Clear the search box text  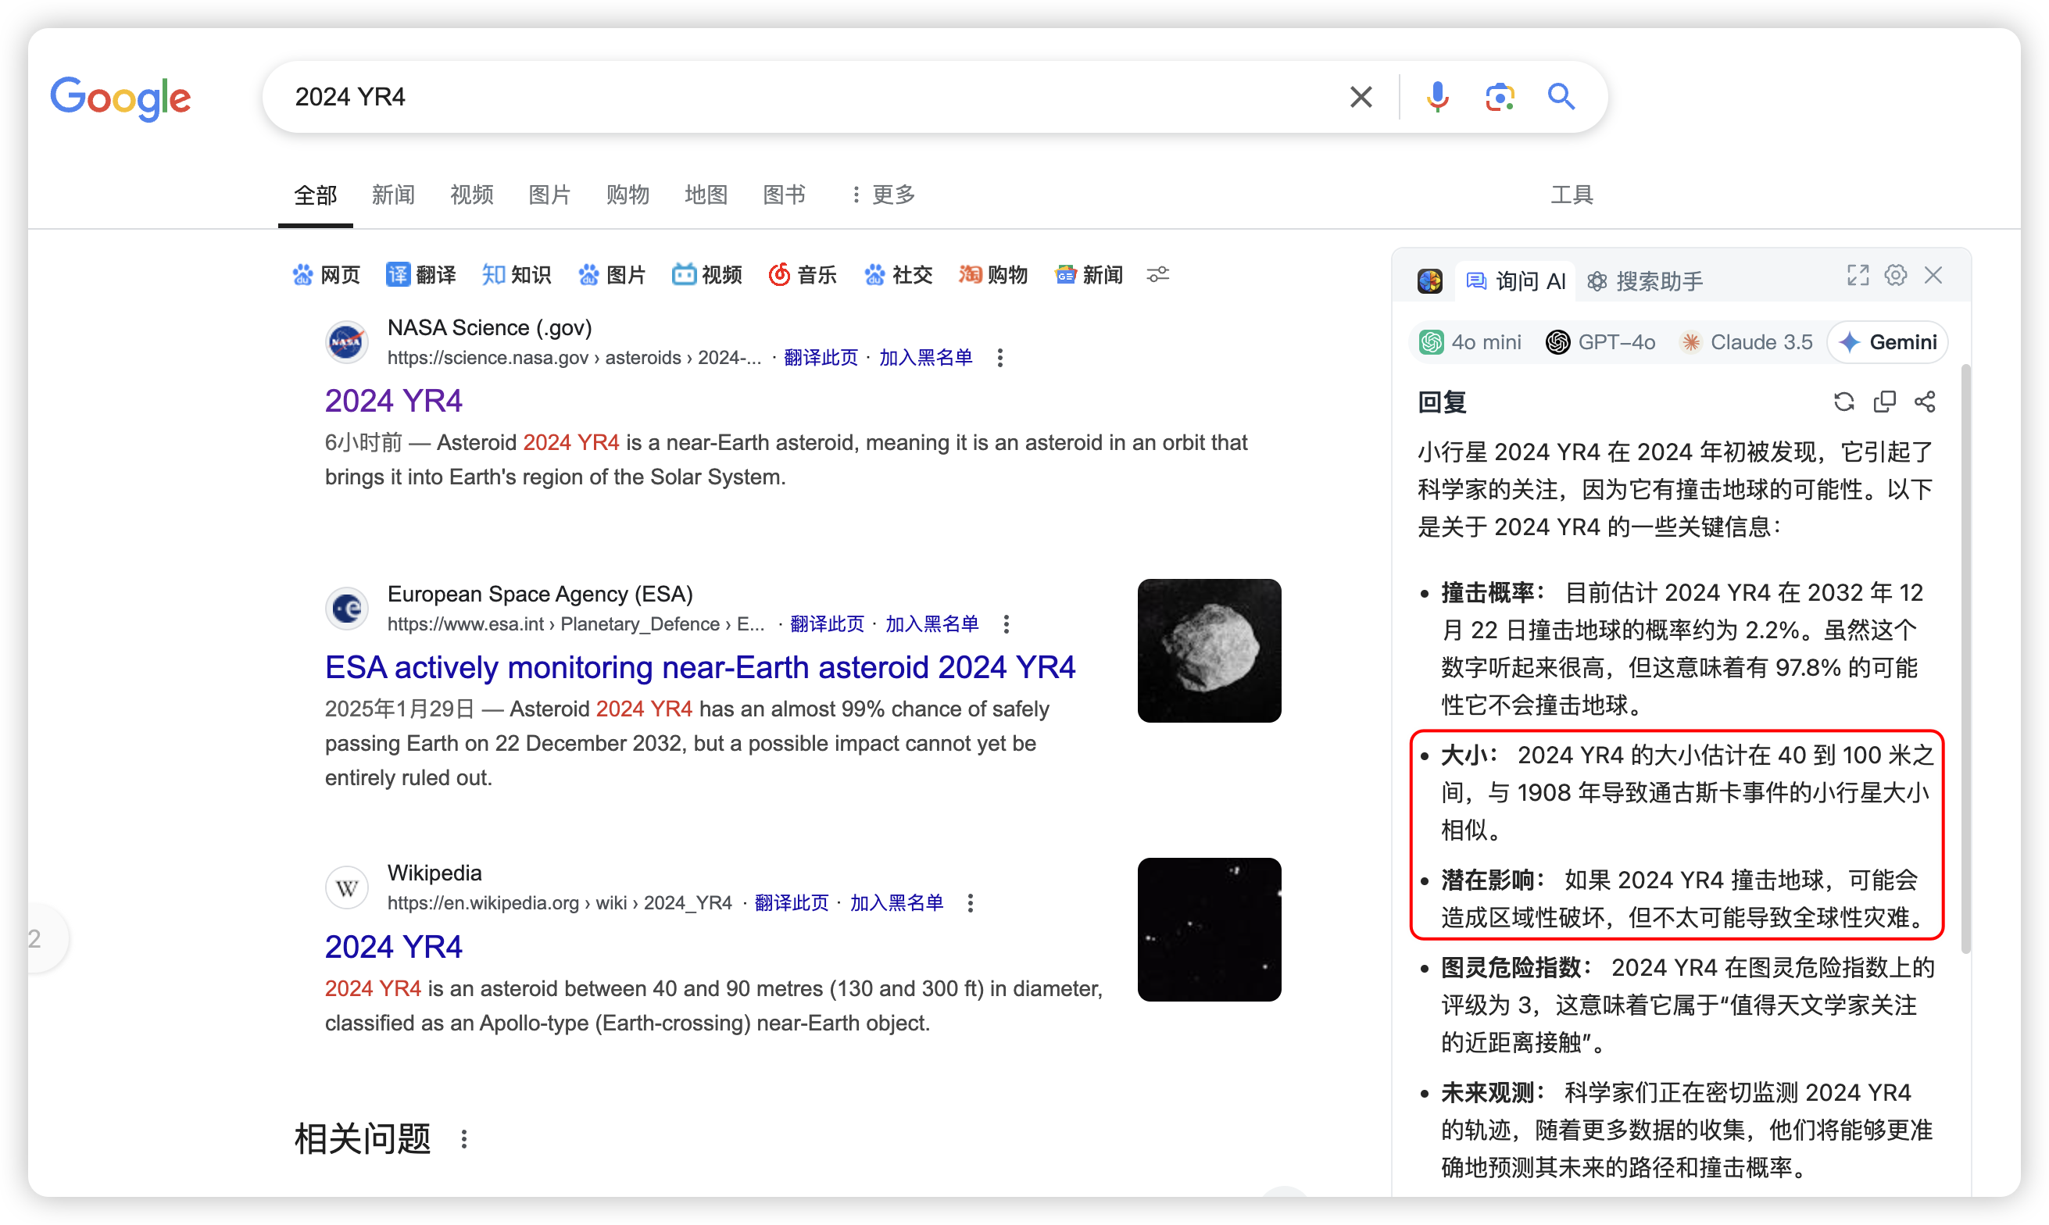[1361, 97]
